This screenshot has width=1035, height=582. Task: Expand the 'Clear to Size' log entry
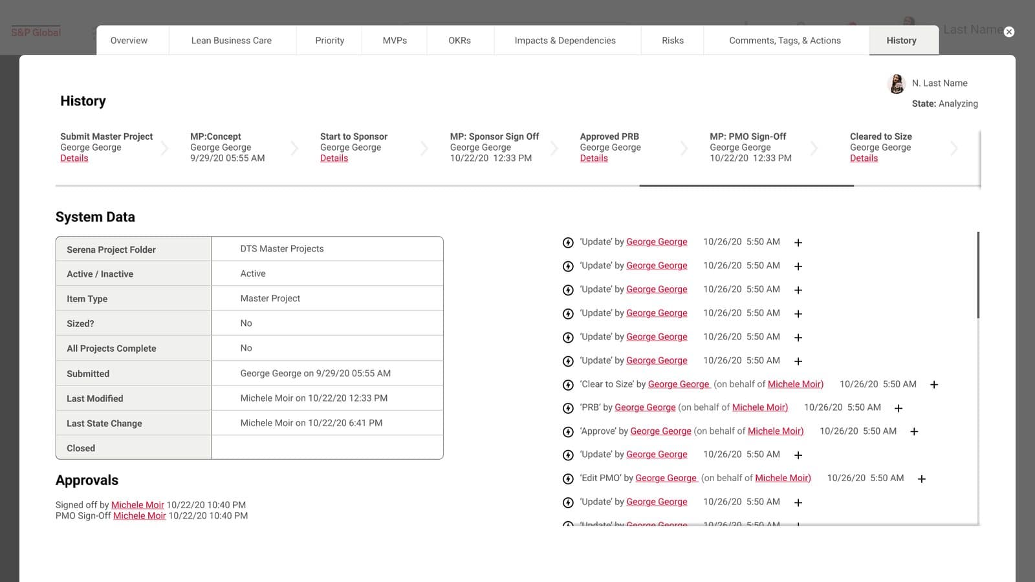click(934, 385)
